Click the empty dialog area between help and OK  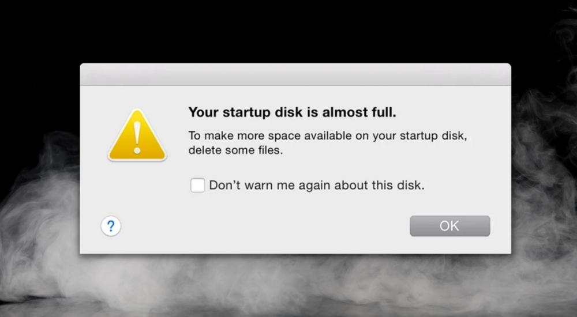[265, 226]
